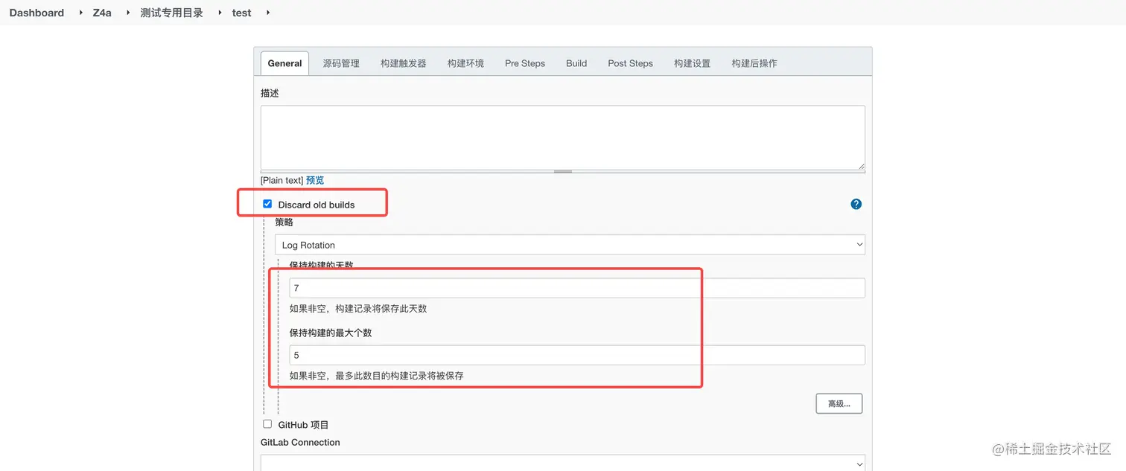1126x471 pixels.
Task: Open the Discard old builds help icon
Action: [x=856, y=204]
